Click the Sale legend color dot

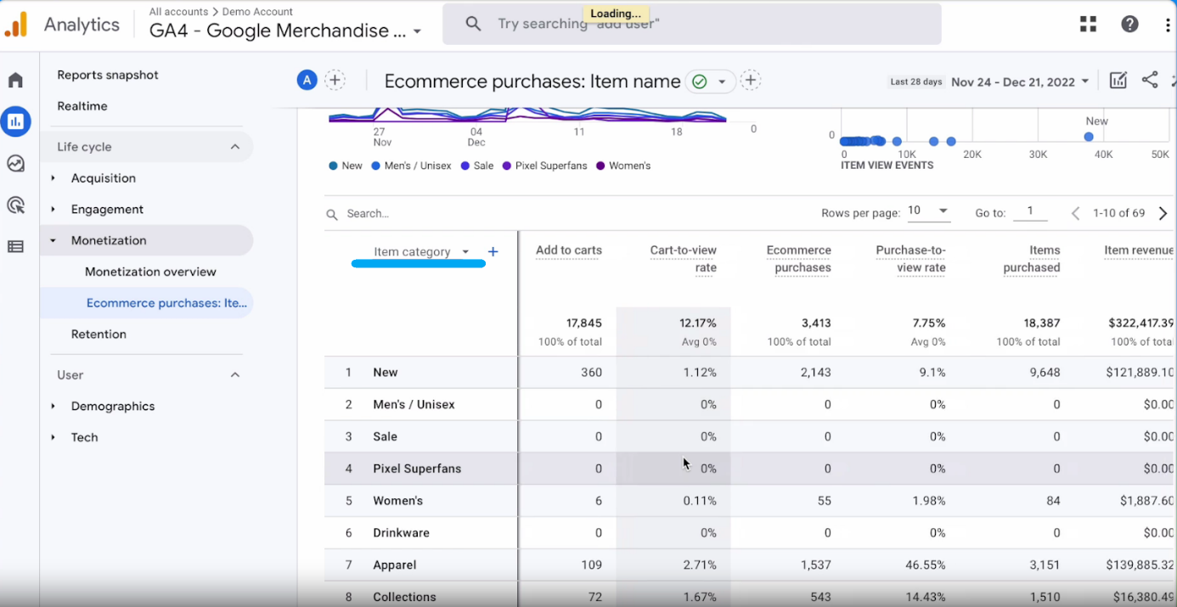tap(465, 166)
